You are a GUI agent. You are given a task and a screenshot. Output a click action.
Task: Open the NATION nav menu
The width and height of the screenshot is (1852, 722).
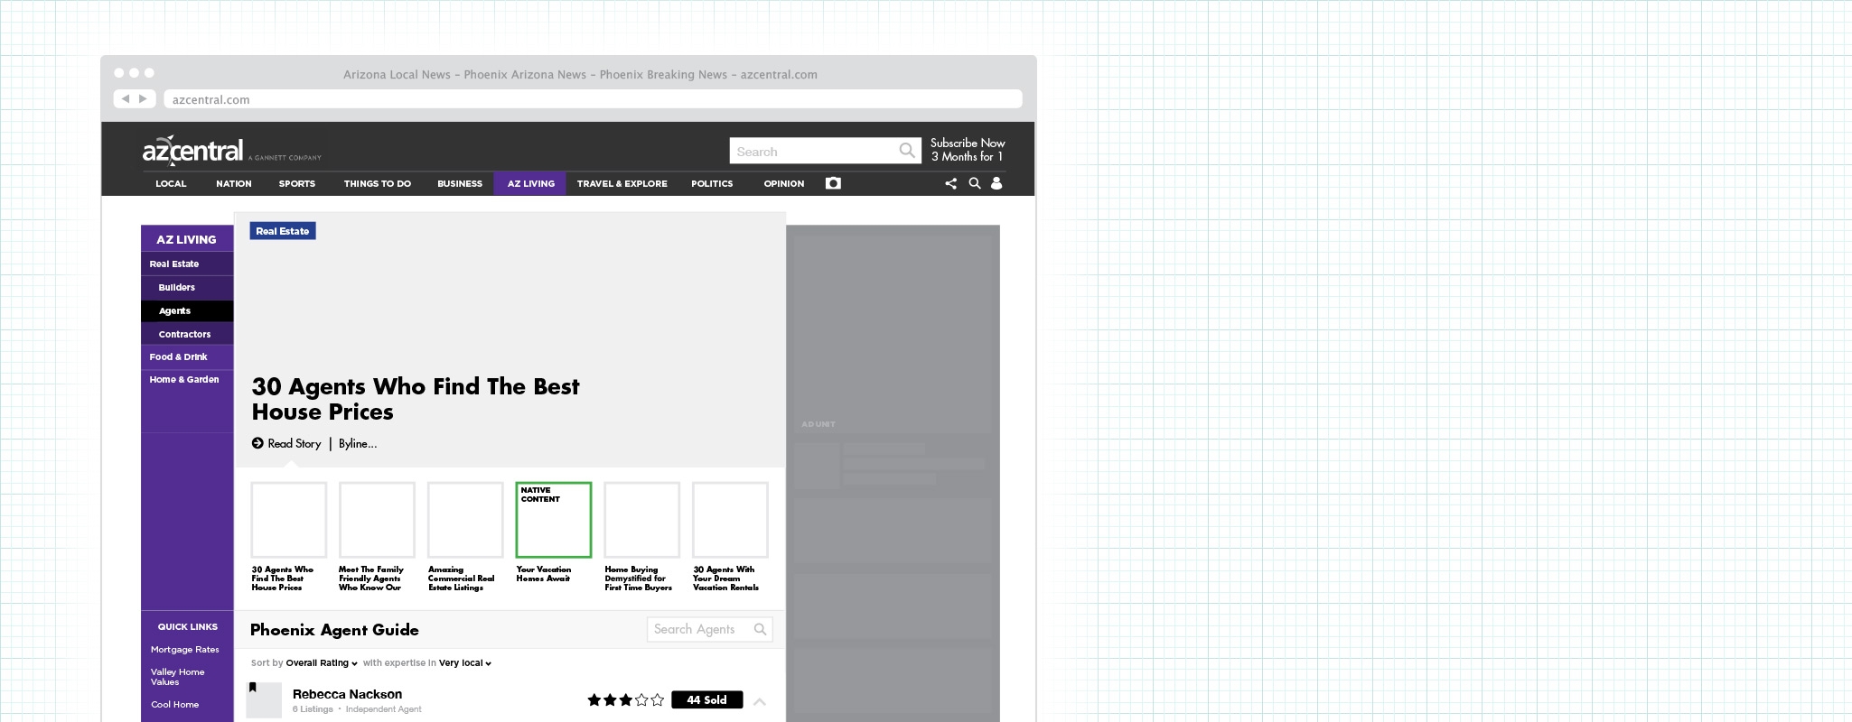[x=233, y=183]
